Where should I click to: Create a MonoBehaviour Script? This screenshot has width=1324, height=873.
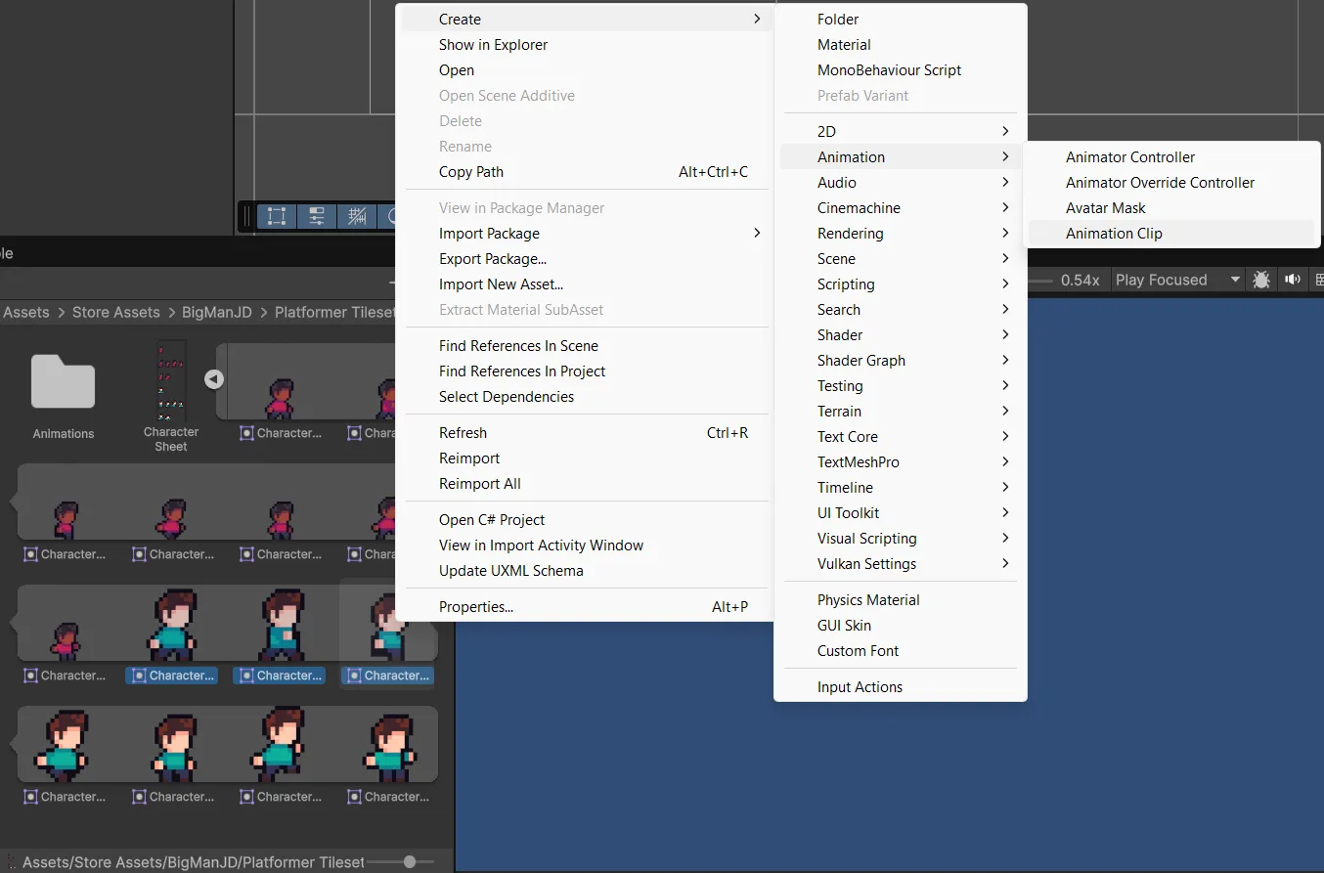(900, 70)
